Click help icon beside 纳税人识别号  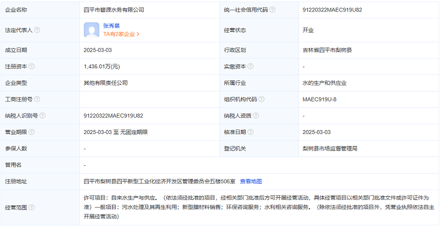tap(42, 116)
